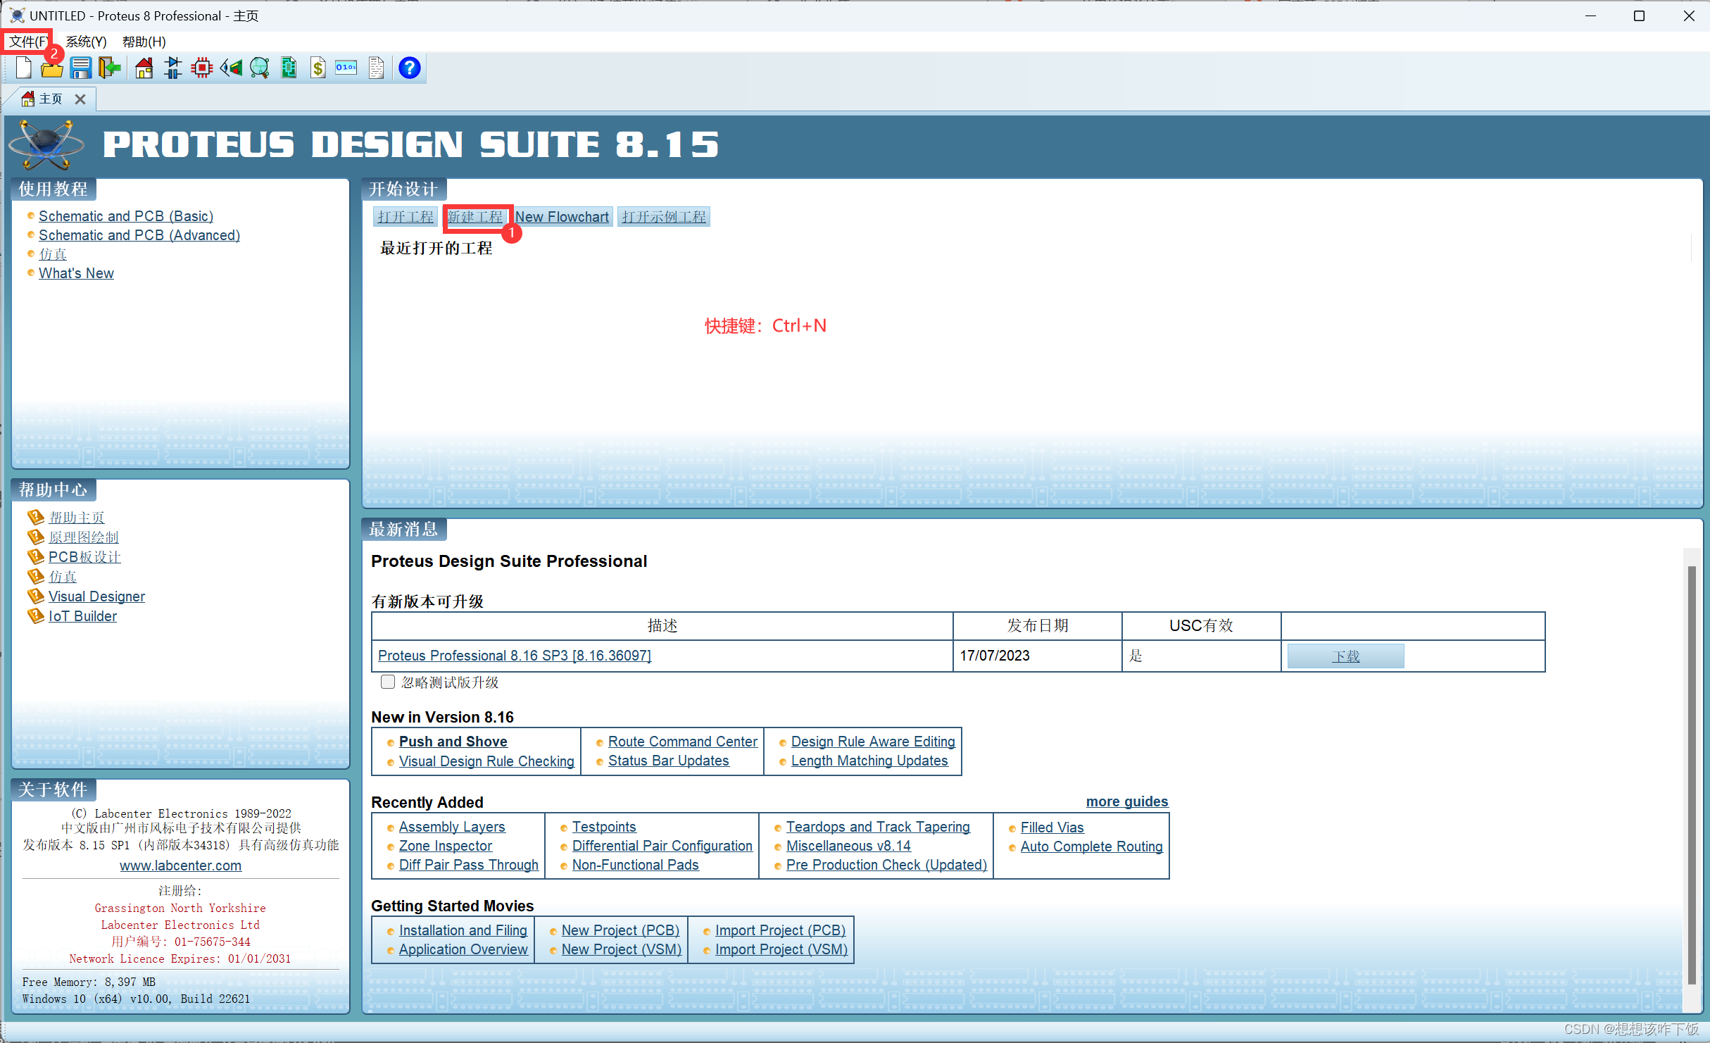Image resolution: width=1710 pixels, height=1043 pixels.
Task: Tick the 忽略测试版升级 checkbox
Action: [388, 682]
